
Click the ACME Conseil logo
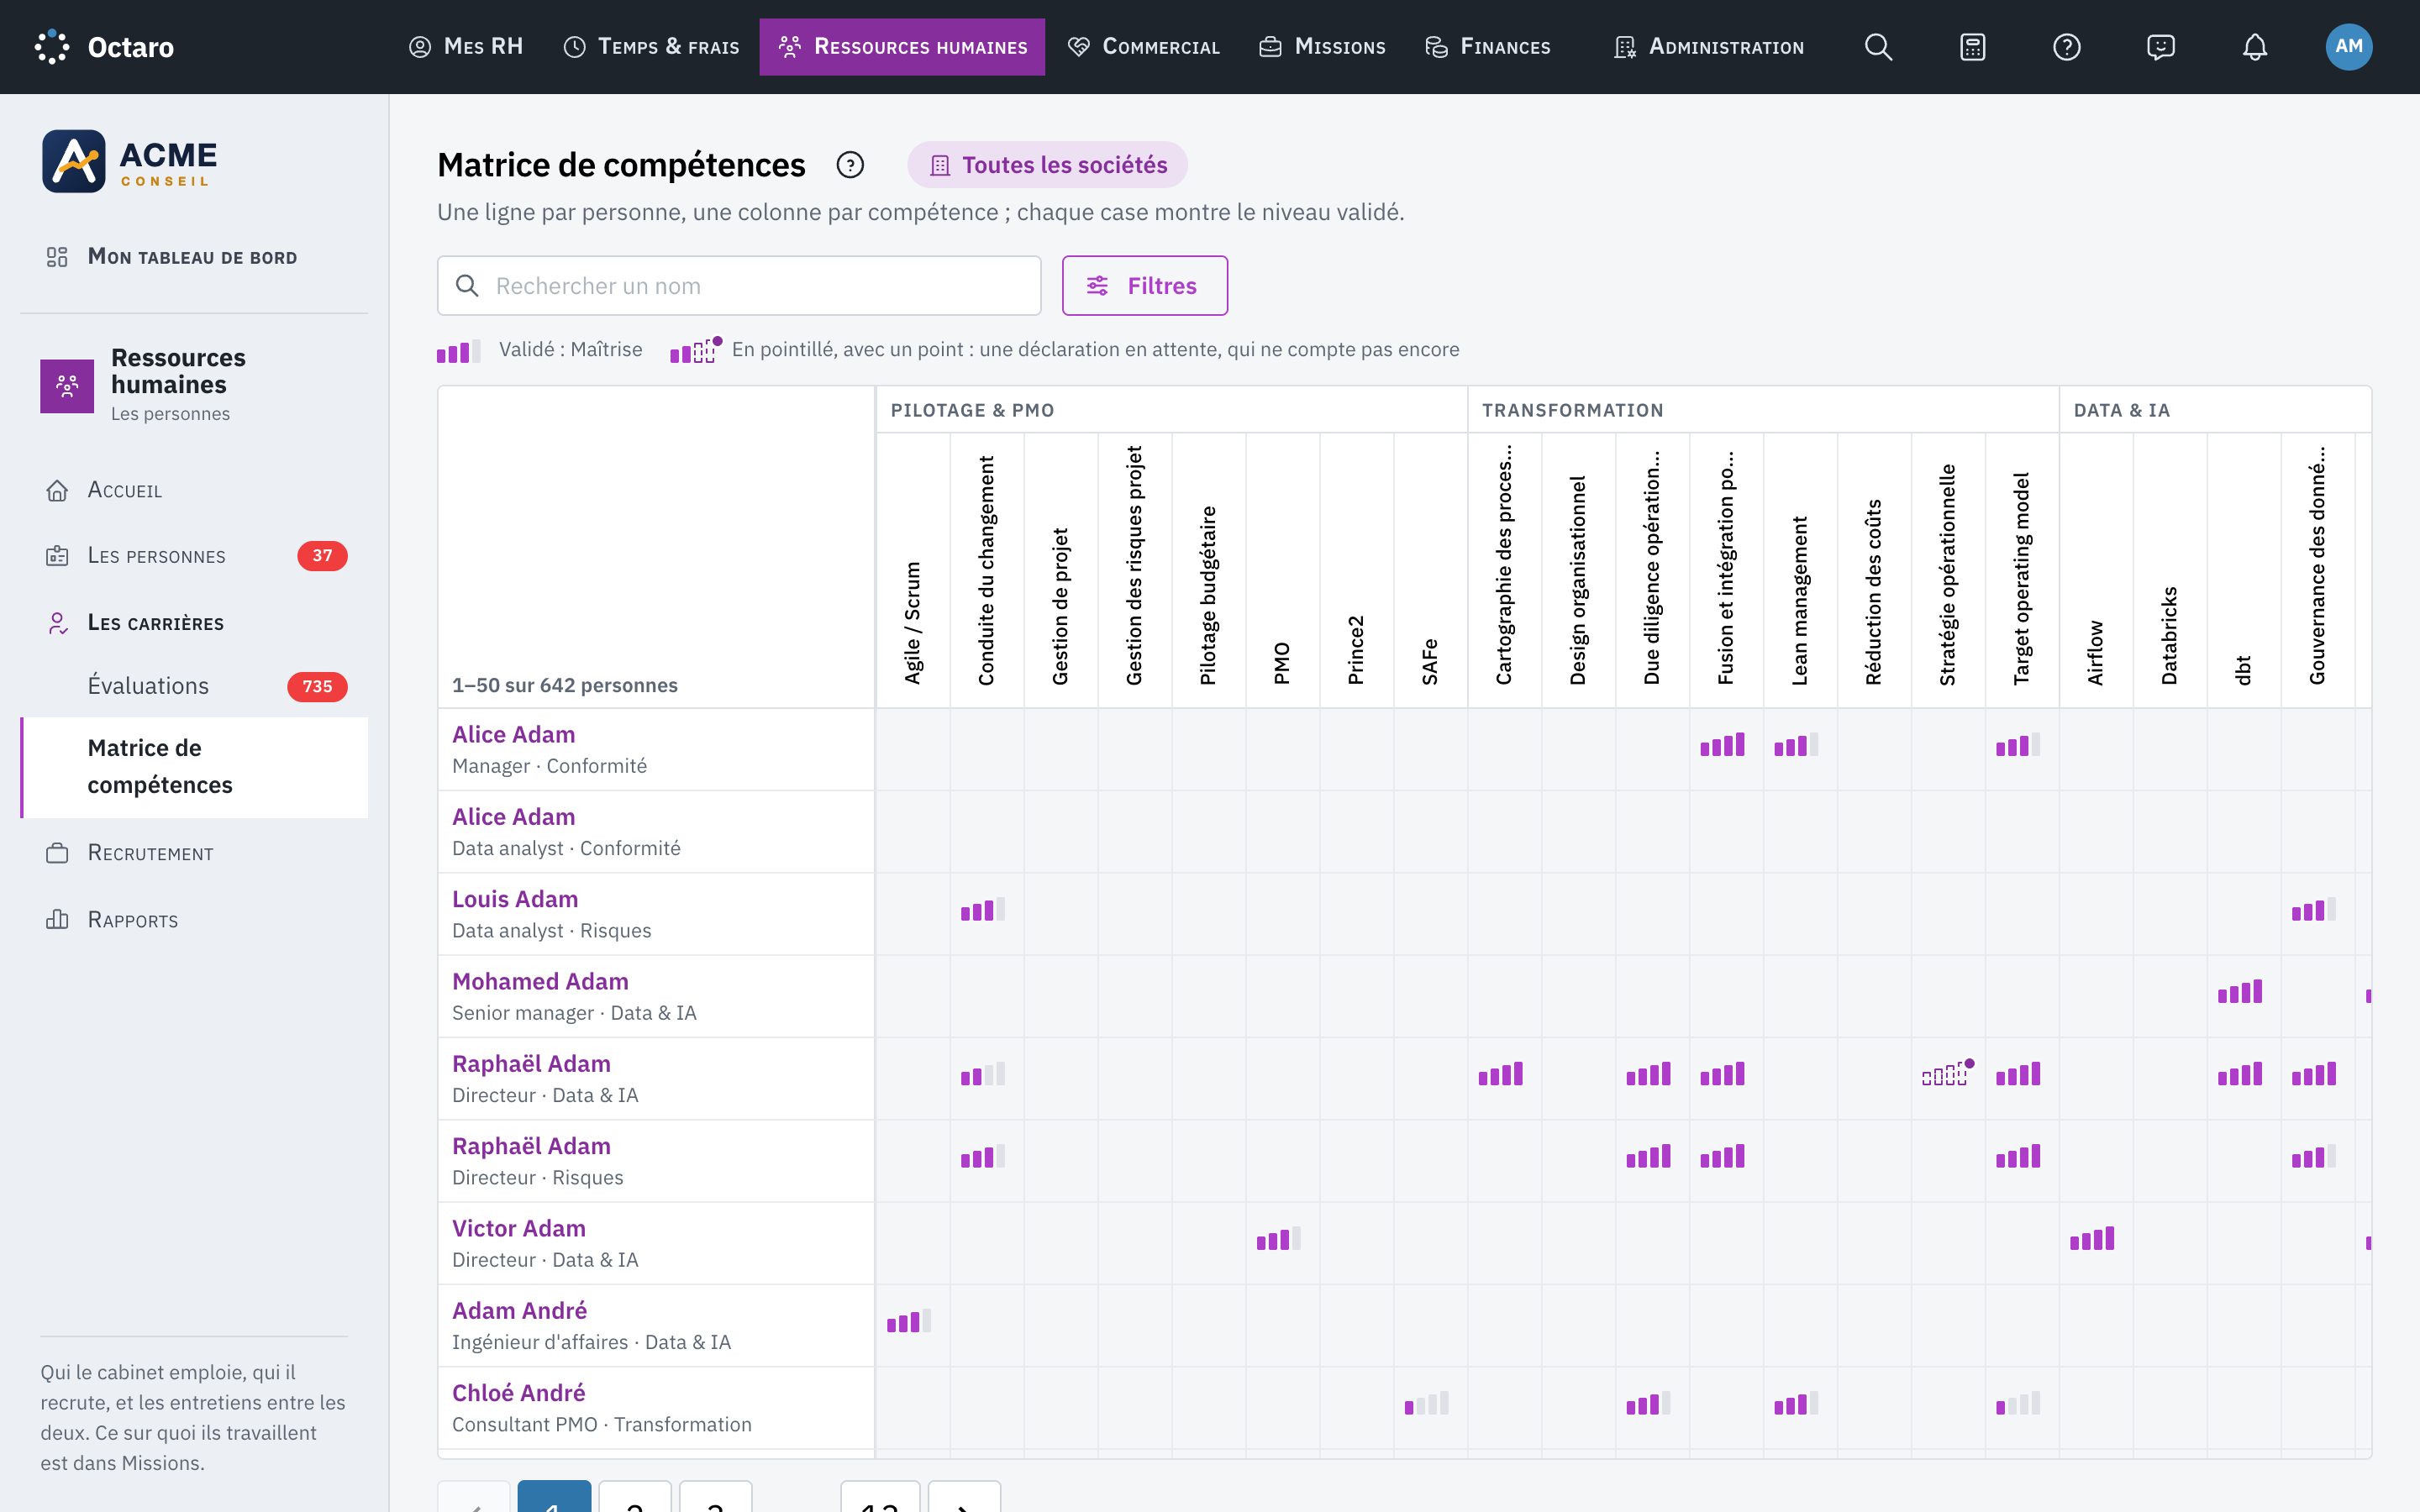coord(129,161)
